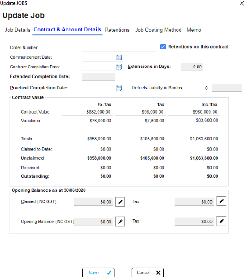Edit Contract Value Tax $98,000.00

(x=140, y=112)
